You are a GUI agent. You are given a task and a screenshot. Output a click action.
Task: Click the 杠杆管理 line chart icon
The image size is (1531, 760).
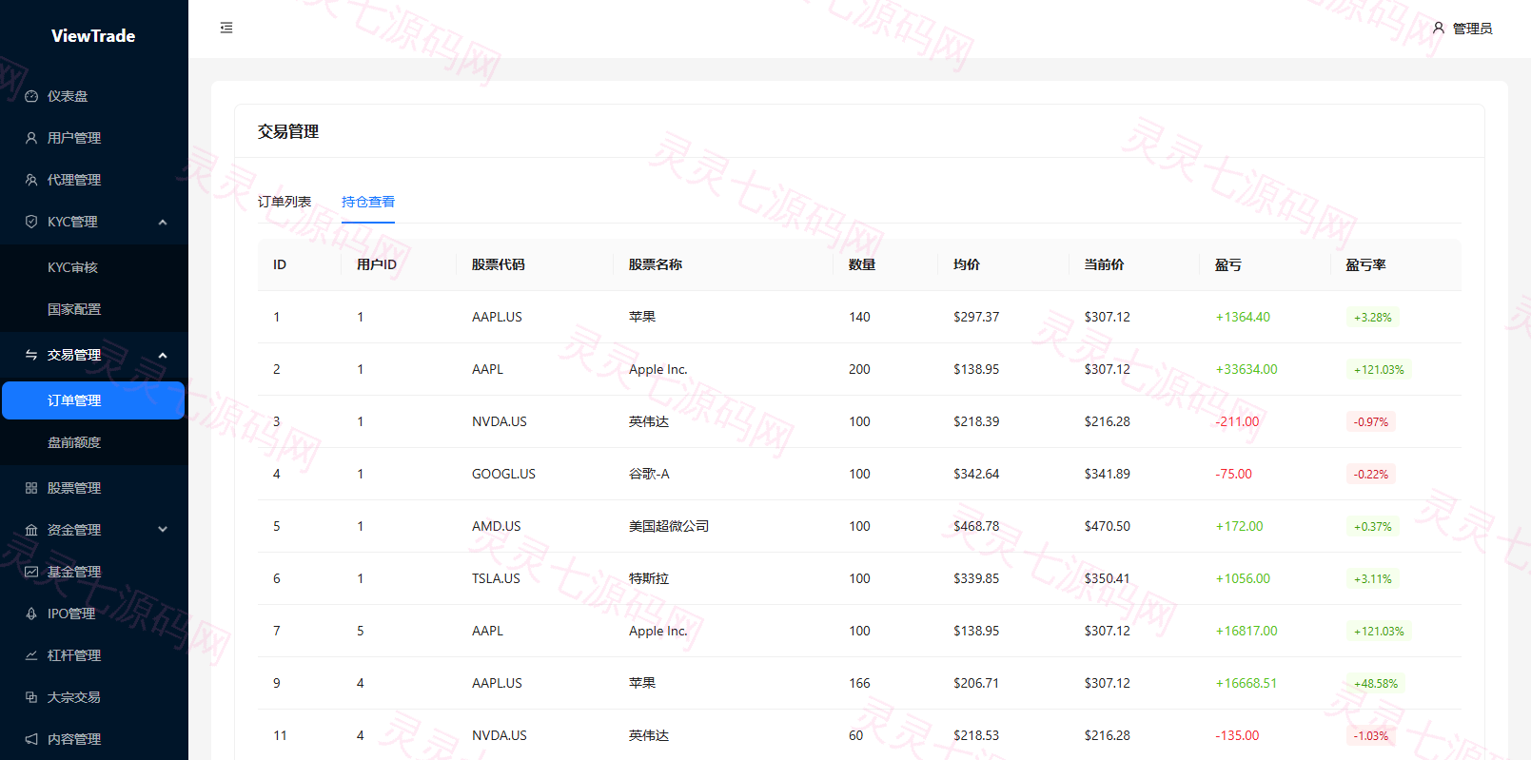coord(31,655)
